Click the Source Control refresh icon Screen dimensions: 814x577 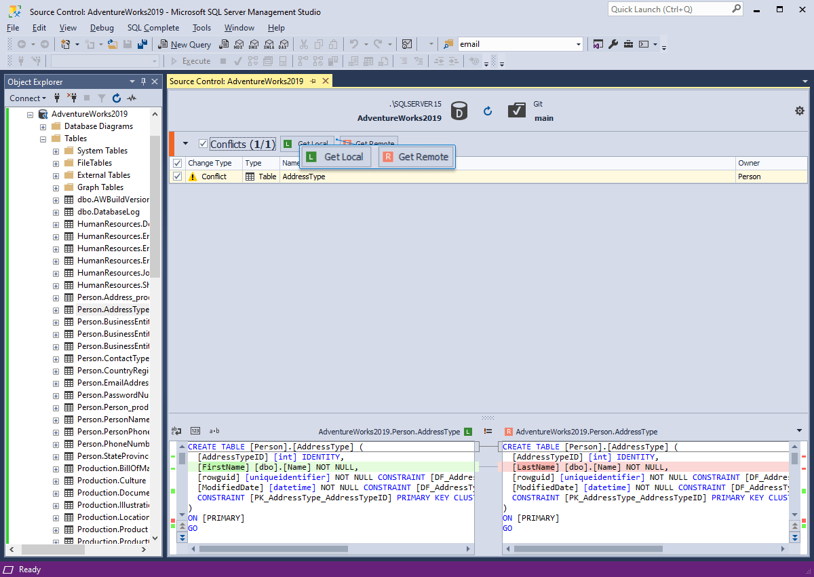pyautogui.click(x=488, y=111)
